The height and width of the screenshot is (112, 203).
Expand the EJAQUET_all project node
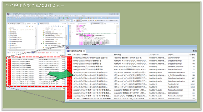pyautogui.click(x=9, y=38)
